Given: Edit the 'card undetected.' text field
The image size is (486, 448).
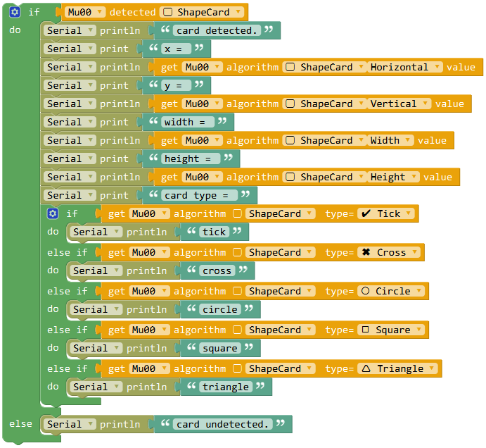Looking at the screenshot, I should [223, 424].
